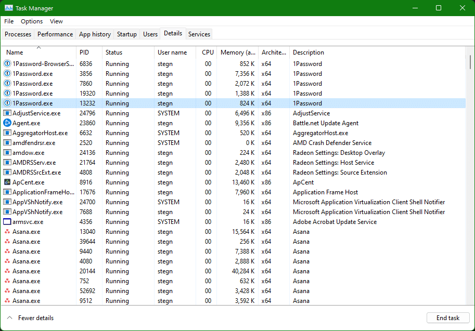Click the 0 K memory value
The height and width of the screenshot is (331, 475).
tap(250, 143)
